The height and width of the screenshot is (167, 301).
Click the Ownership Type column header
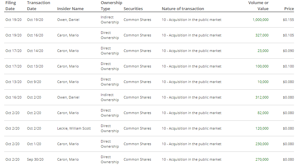point(111,6)
